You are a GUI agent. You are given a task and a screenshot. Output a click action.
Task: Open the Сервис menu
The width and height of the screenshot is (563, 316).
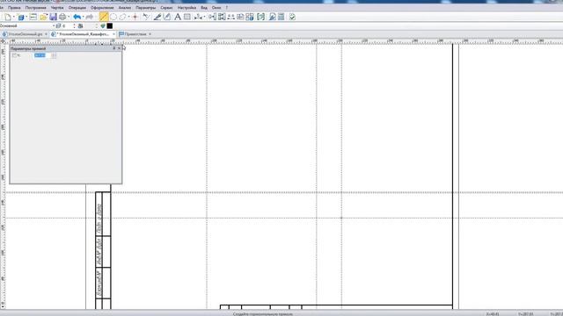[x=166, y=8]
